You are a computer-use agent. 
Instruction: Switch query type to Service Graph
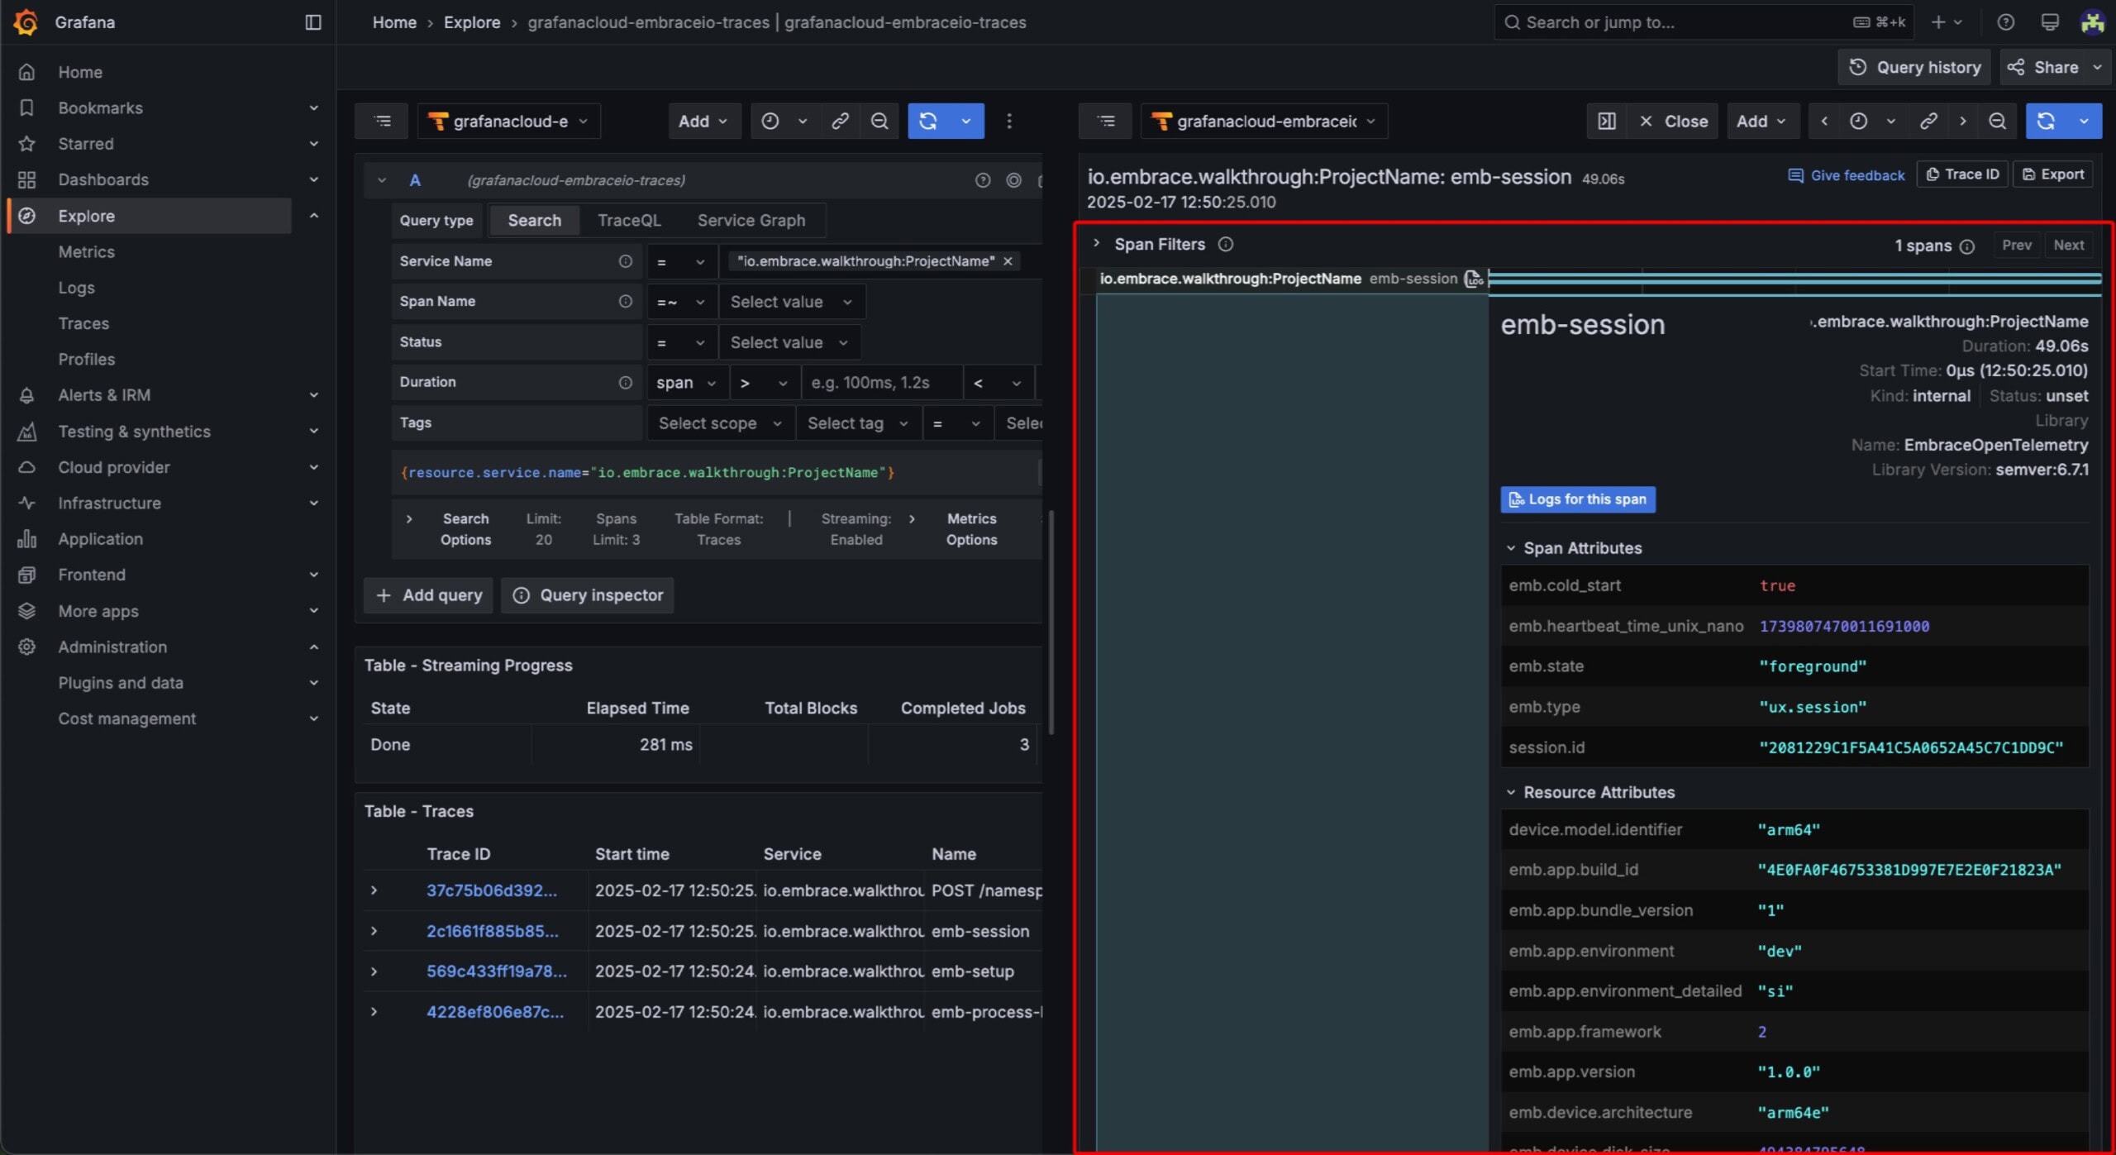pos(751,221)
